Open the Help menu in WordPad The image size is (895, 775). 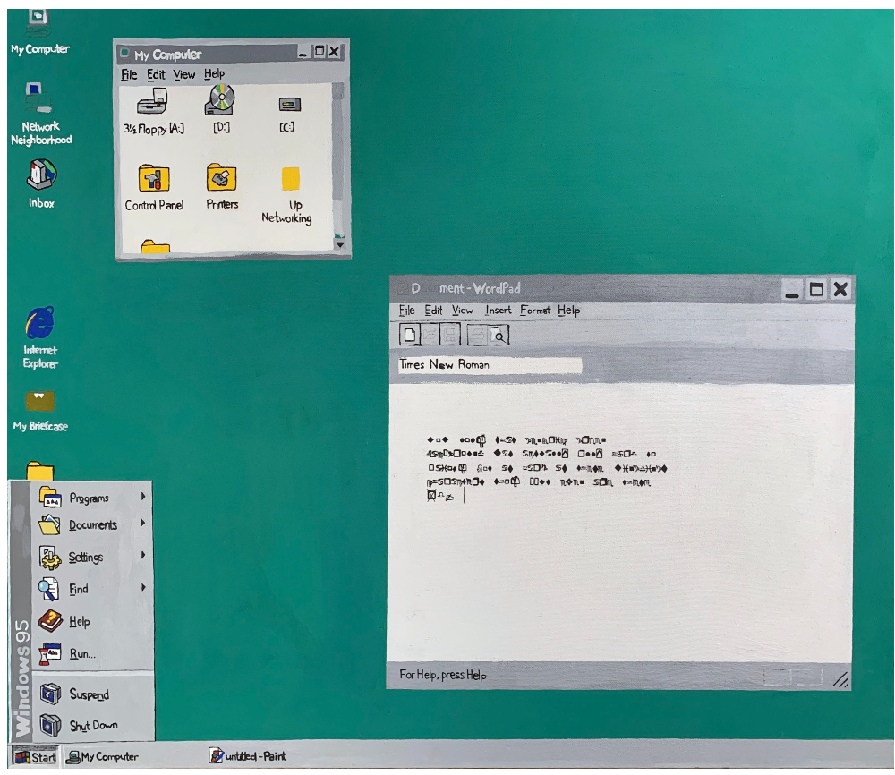pyautogui.click(x=569, y=310)
